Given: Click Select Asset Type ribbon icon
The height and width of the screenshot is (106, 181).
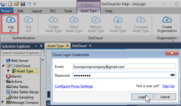Looking at the screenshot, I should pyautogui.click(x=74, y=20).
